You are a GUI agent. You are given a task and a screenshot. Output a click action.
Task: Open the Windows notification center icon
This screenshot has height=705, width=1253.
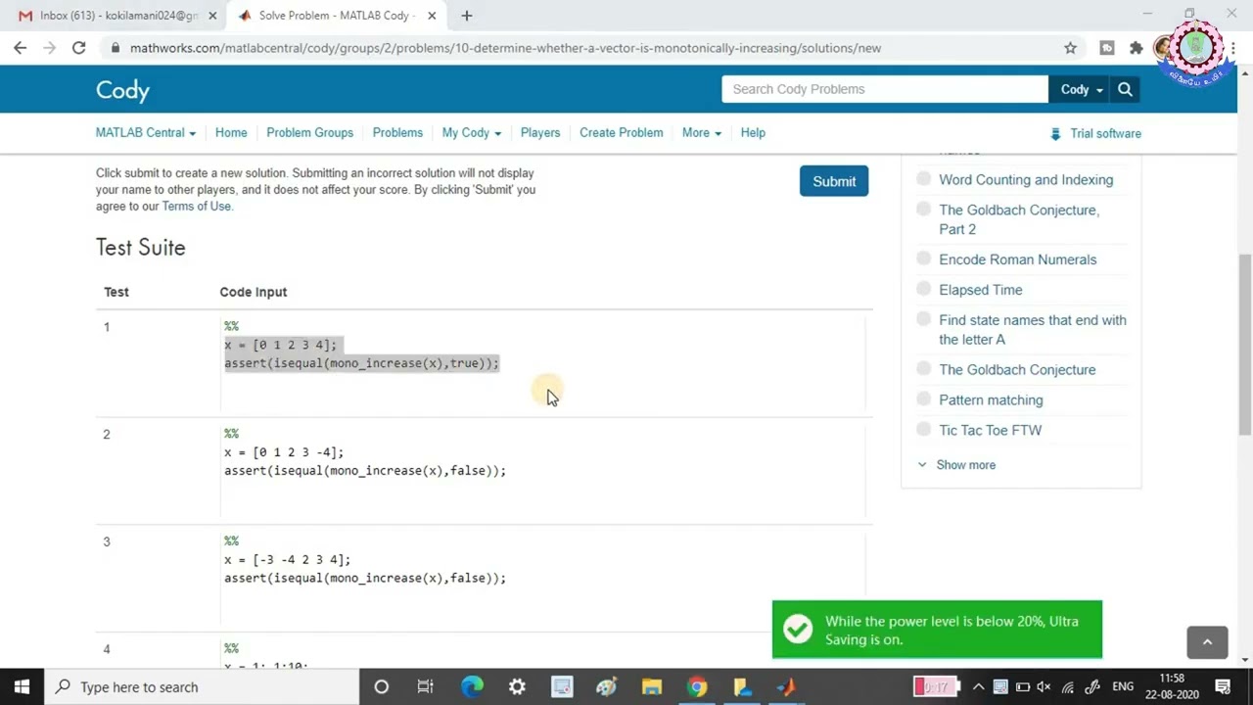coord(1223,687)
